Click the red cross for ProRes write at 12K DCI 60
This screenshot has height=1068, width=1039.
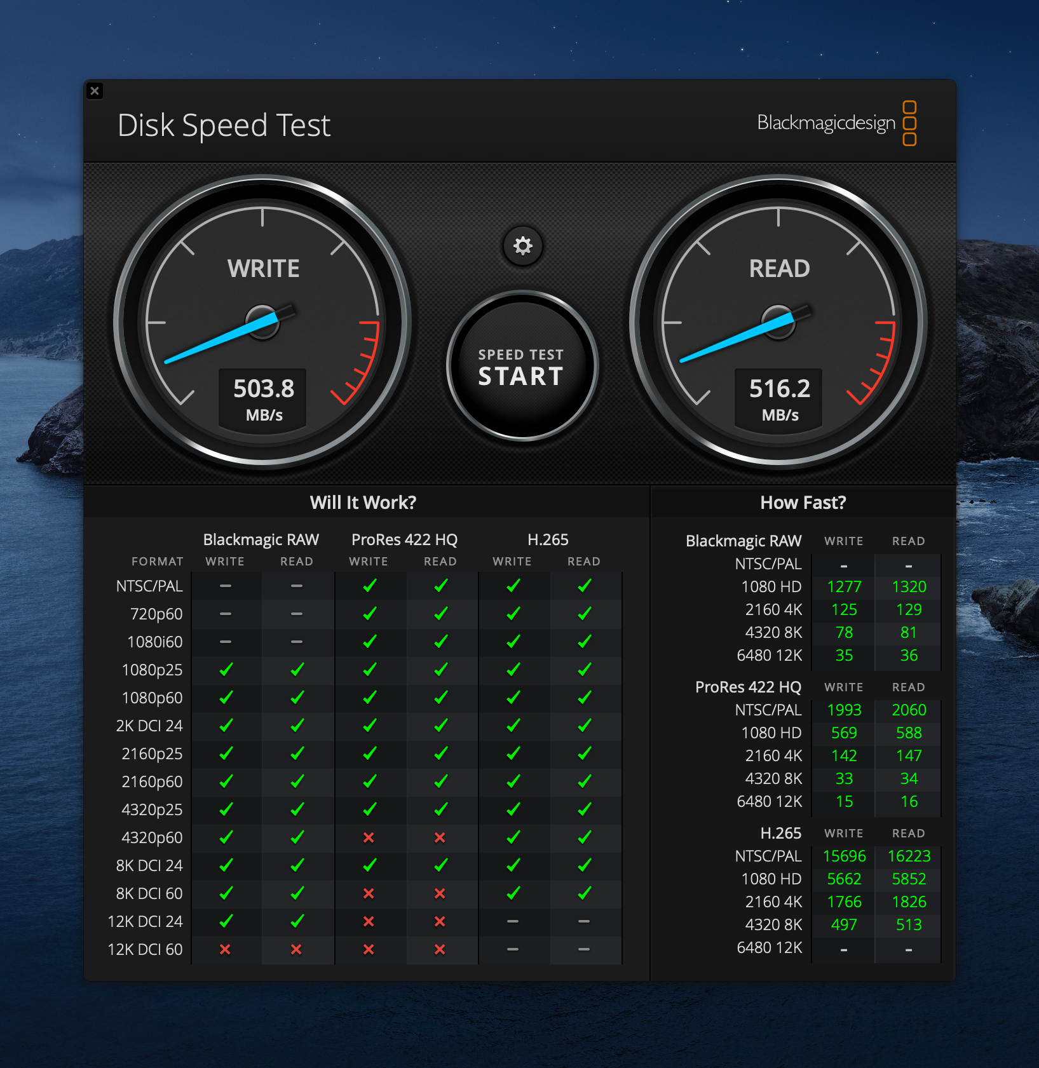[x=369, y=949]
